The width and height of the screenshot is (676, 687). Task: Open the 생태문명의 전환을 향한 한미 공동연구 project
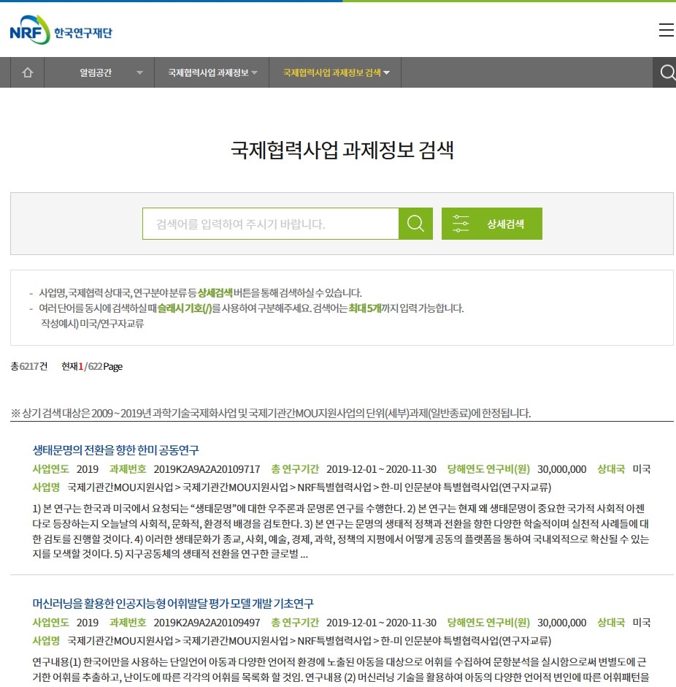click(116, 449)
